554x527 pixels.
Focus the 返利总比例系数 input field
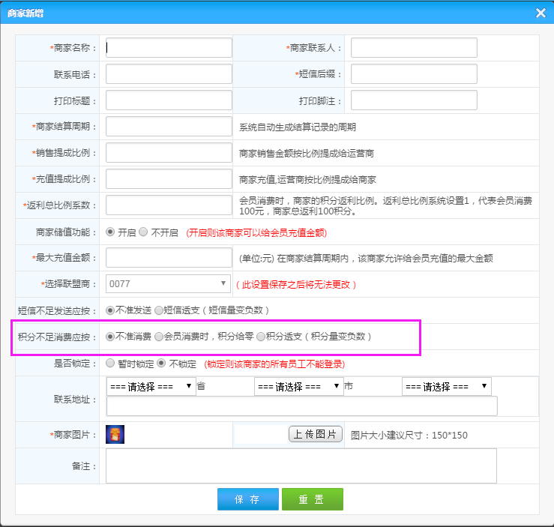169,205
